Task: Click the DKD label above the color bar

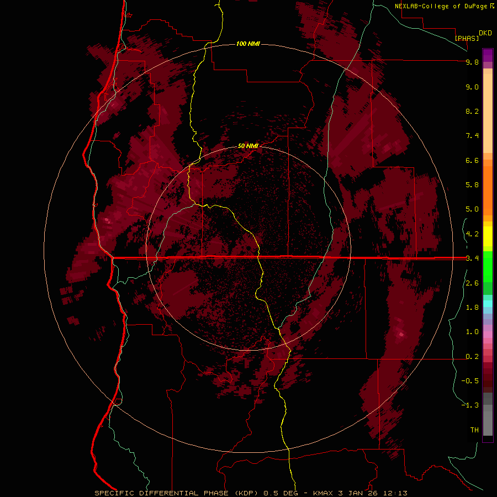Action: coord(485,33)
